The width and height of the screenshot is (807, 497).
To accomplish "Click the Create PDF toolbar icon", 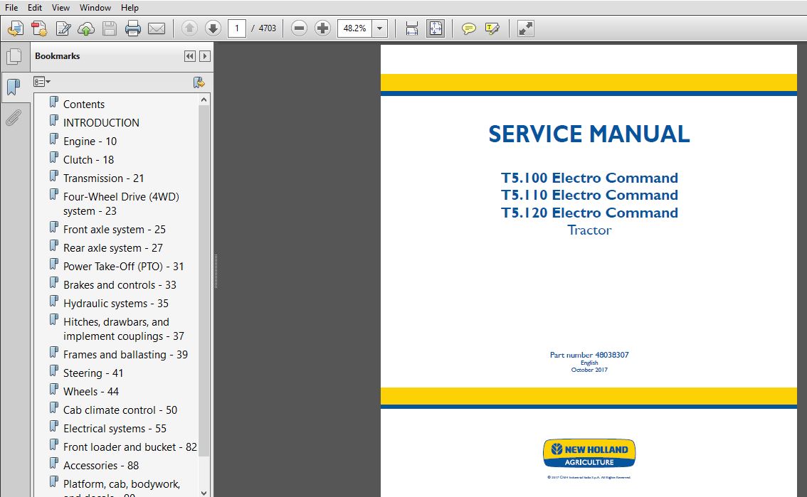I will point(16,28).
